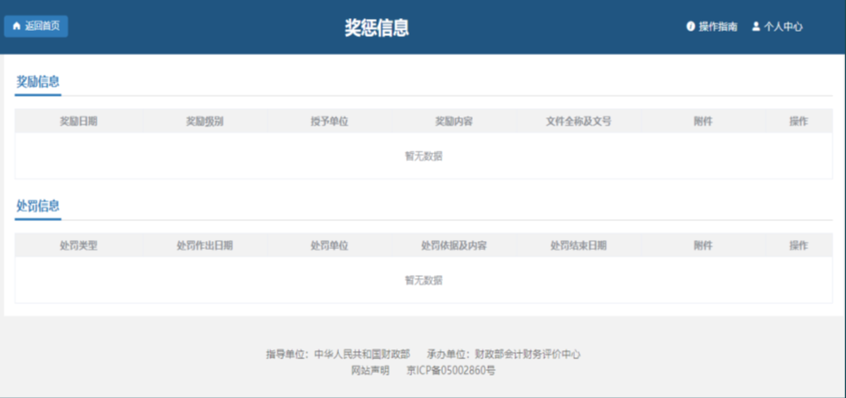Viewport: 846px width, 398px height.
Task: Open the 操作指南 link text
Action: pos(718,27)
